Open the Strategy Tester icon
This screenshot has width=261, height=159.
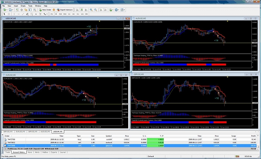[x=35, y=10]
